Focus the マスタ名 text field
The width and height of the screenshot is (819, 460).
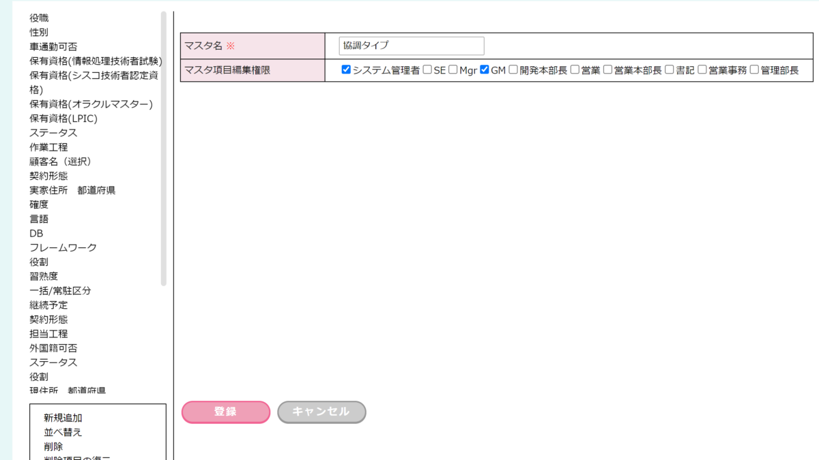click(412, 46)
